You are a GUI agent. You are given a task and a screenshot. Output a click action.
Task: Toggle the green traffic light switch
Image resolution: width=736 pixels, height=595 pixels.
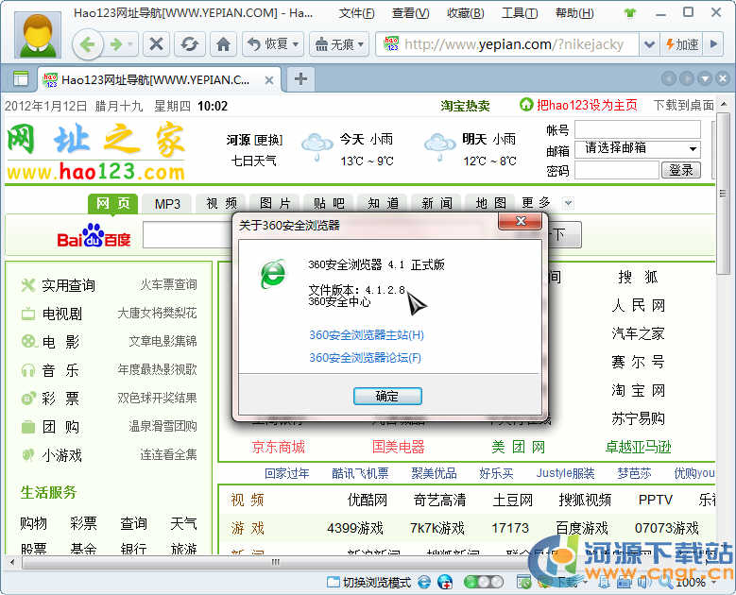coord(484,583)
